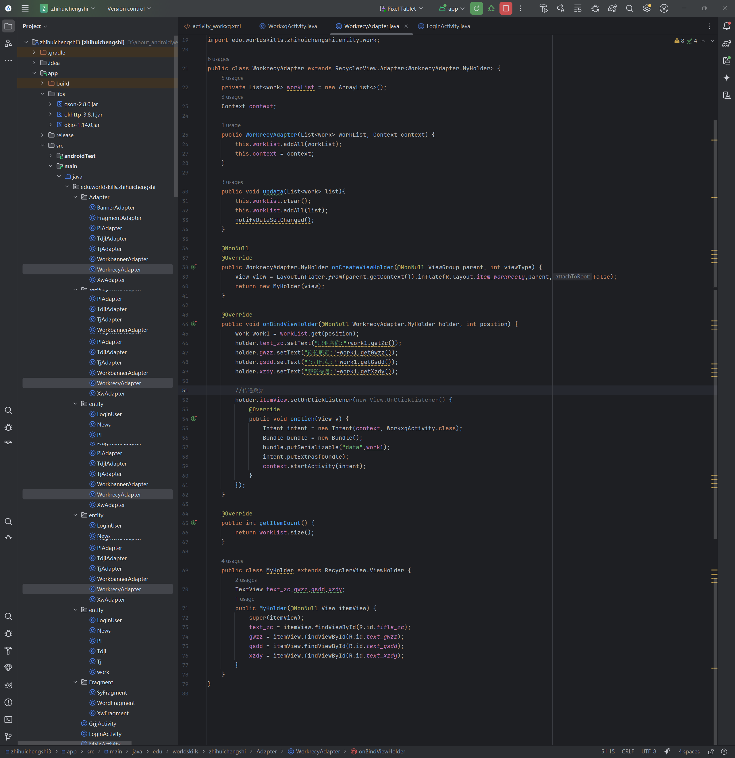Image resolution: width=735 pixels, height=758 pixels.
Task: Open the main hamburger menu
Action: click(x=25, y=9)
